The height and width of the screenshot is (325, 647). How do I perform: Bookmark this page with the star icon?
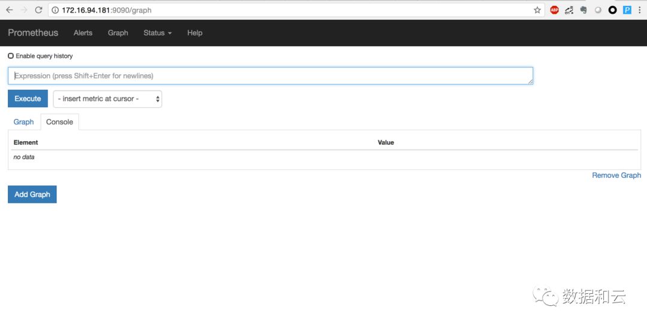[x=537, y=10]
